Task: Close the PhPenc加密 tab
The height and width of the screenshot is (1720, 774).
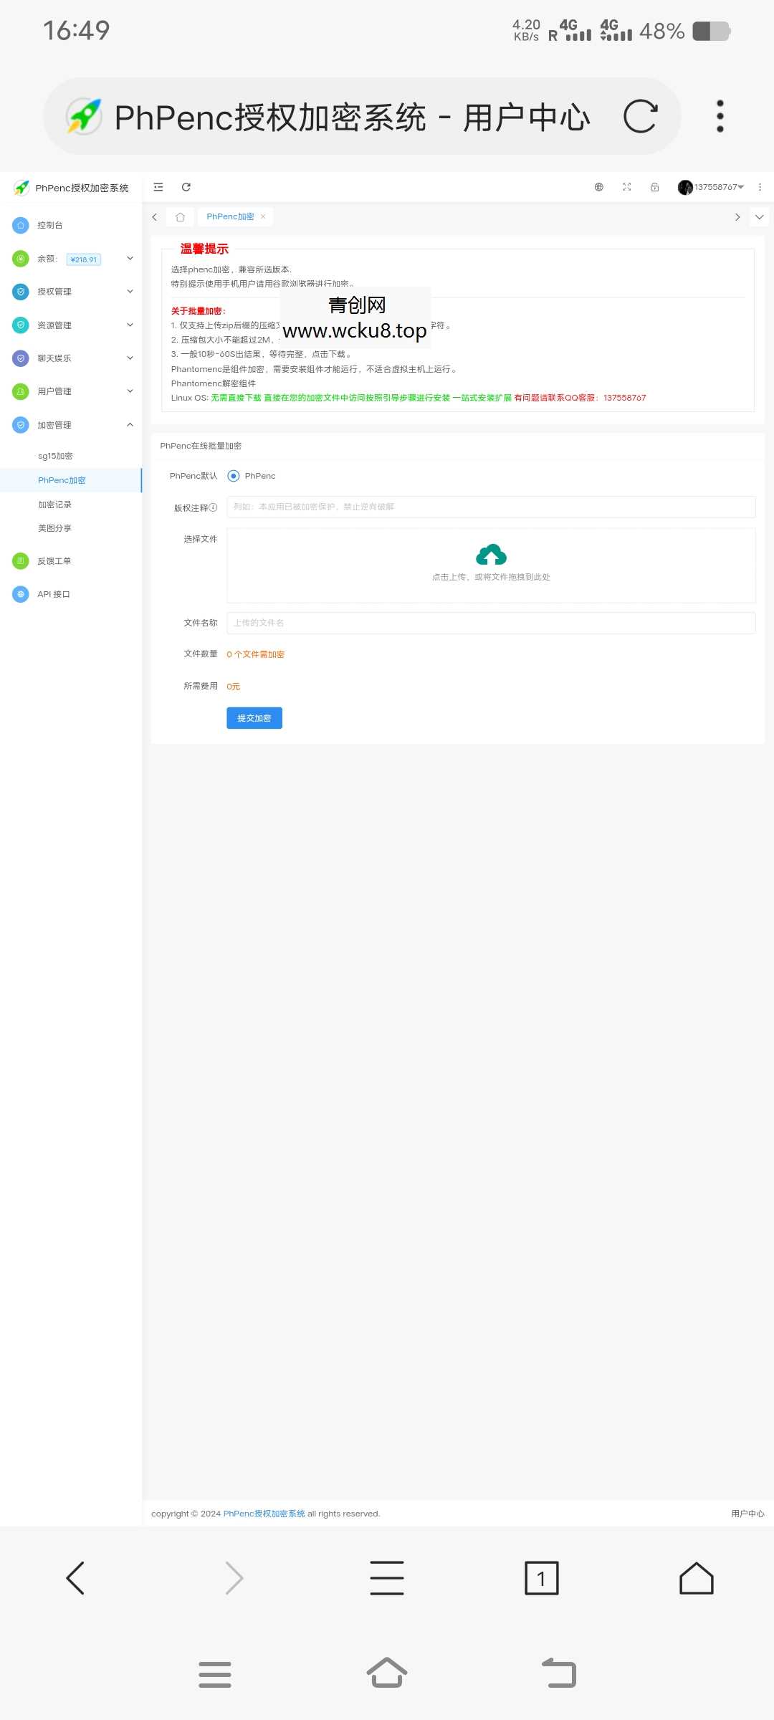Action: coord(263,216)
